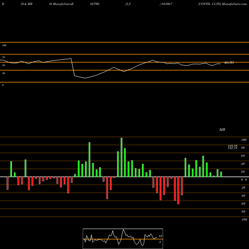Click the 80 label on MR axis
This screenshot has width=249, height=249.
[x=243, y=148]
